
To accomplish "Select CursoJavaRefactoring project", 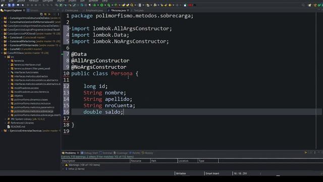I will [x=22, y=41].
